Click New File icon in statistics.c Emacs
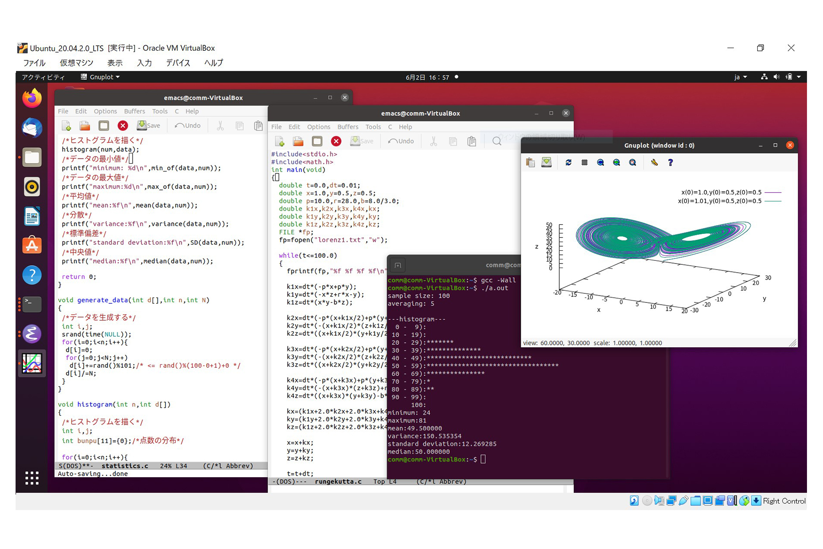Viewport: 823px width, 549px height. click(x=66, y=126)
